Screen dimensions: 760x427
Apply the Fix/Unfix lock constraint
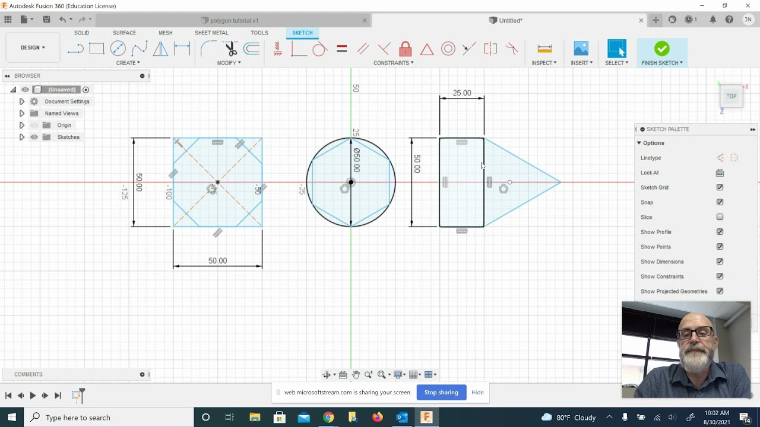coord(406,49)
